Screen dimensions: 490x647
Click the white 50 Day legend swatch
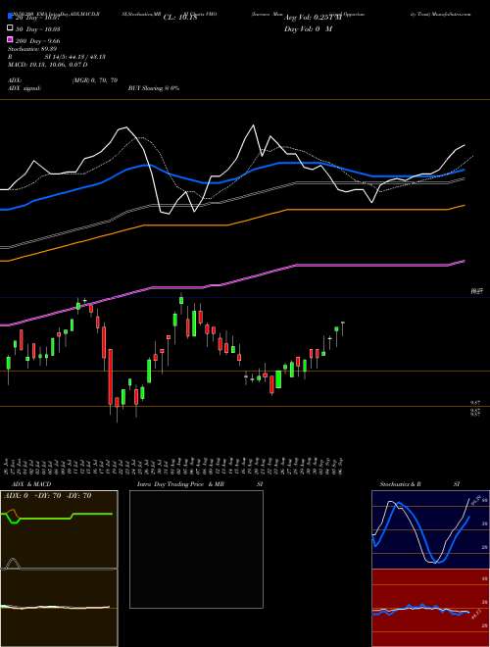click(x=10, y=28)
